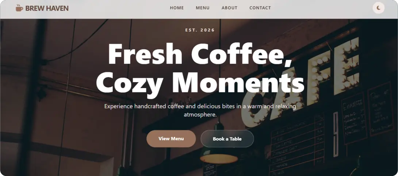Select the Contact navigation link
398x176 pixels.
coord(260,8)
